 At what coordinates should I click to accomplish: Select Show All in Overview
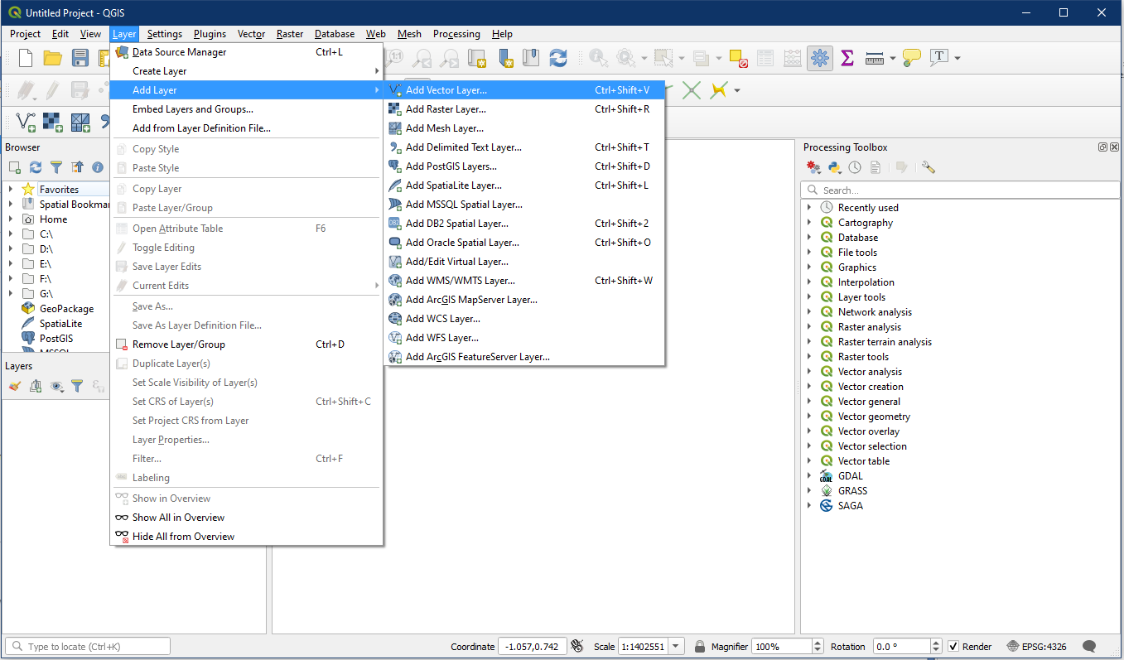178,518
